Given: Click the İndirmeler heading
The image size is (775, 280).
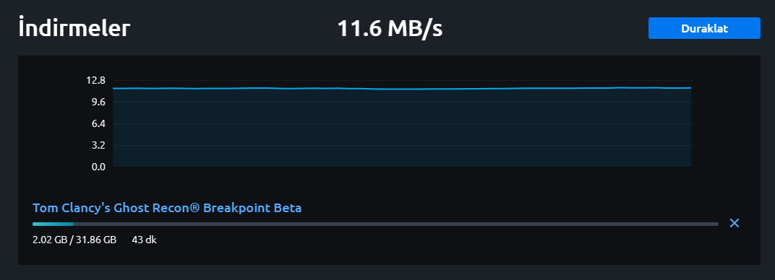Looking at the screenshot, I should tap(74, 27).
